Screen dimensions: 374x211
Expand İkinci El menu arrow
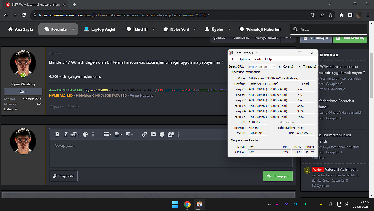(153, 29)
